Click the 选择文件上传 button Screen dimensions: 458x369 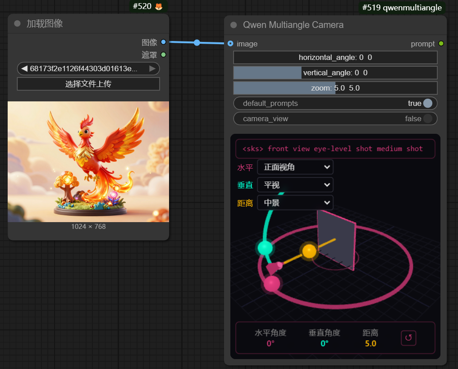(88, 84)
